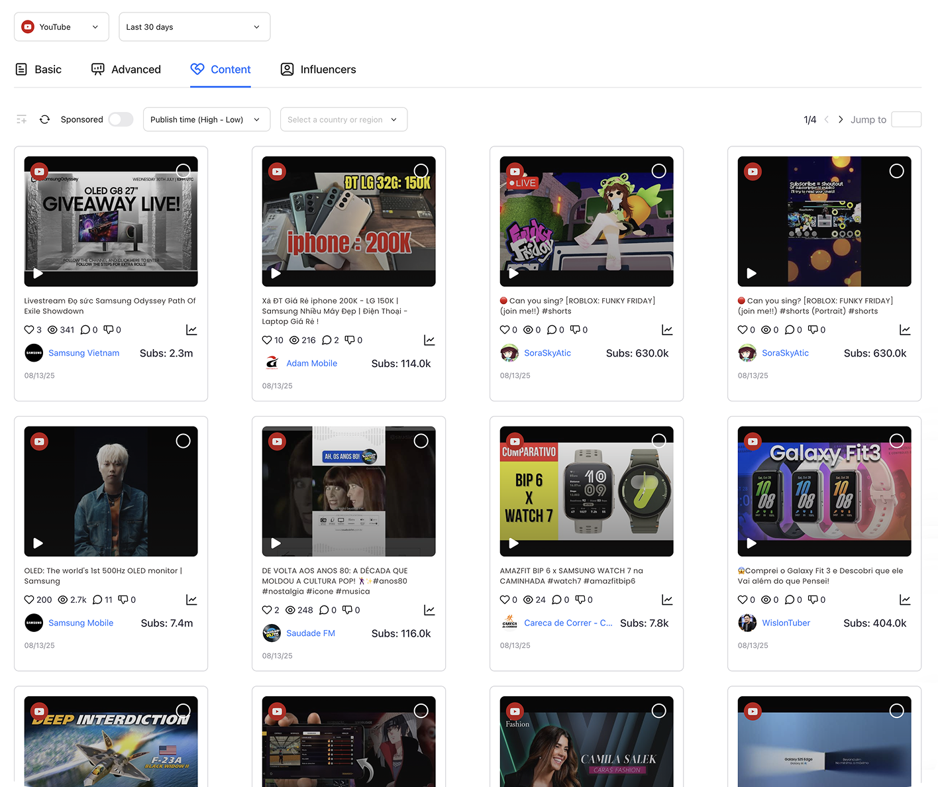Go to previous page of results
Viewport: 938px width, 787px height.
point(826,119)
